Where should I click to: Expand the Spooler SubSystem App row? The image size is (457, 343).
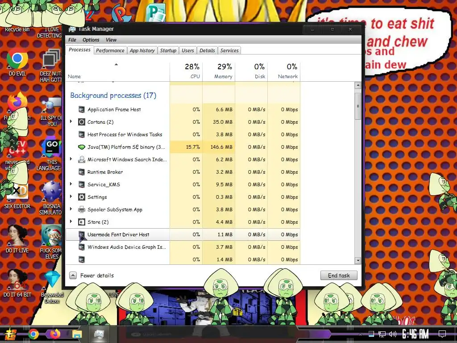[71, 209]
